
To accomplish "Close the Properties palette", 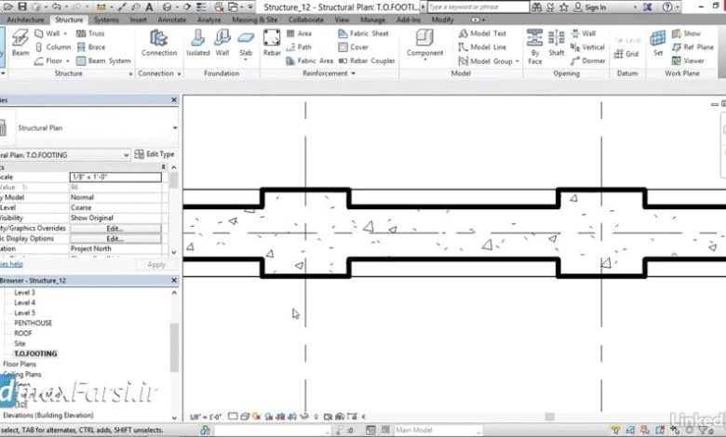I will (174, 99).
